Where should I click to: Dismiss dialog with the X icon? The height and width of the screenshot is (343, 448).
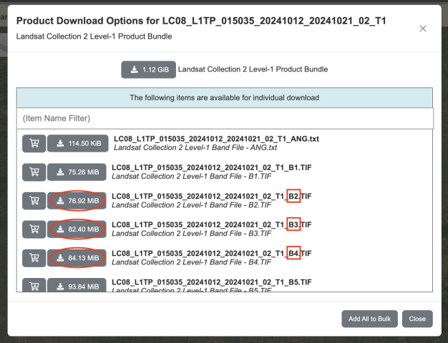click(423, 29)
